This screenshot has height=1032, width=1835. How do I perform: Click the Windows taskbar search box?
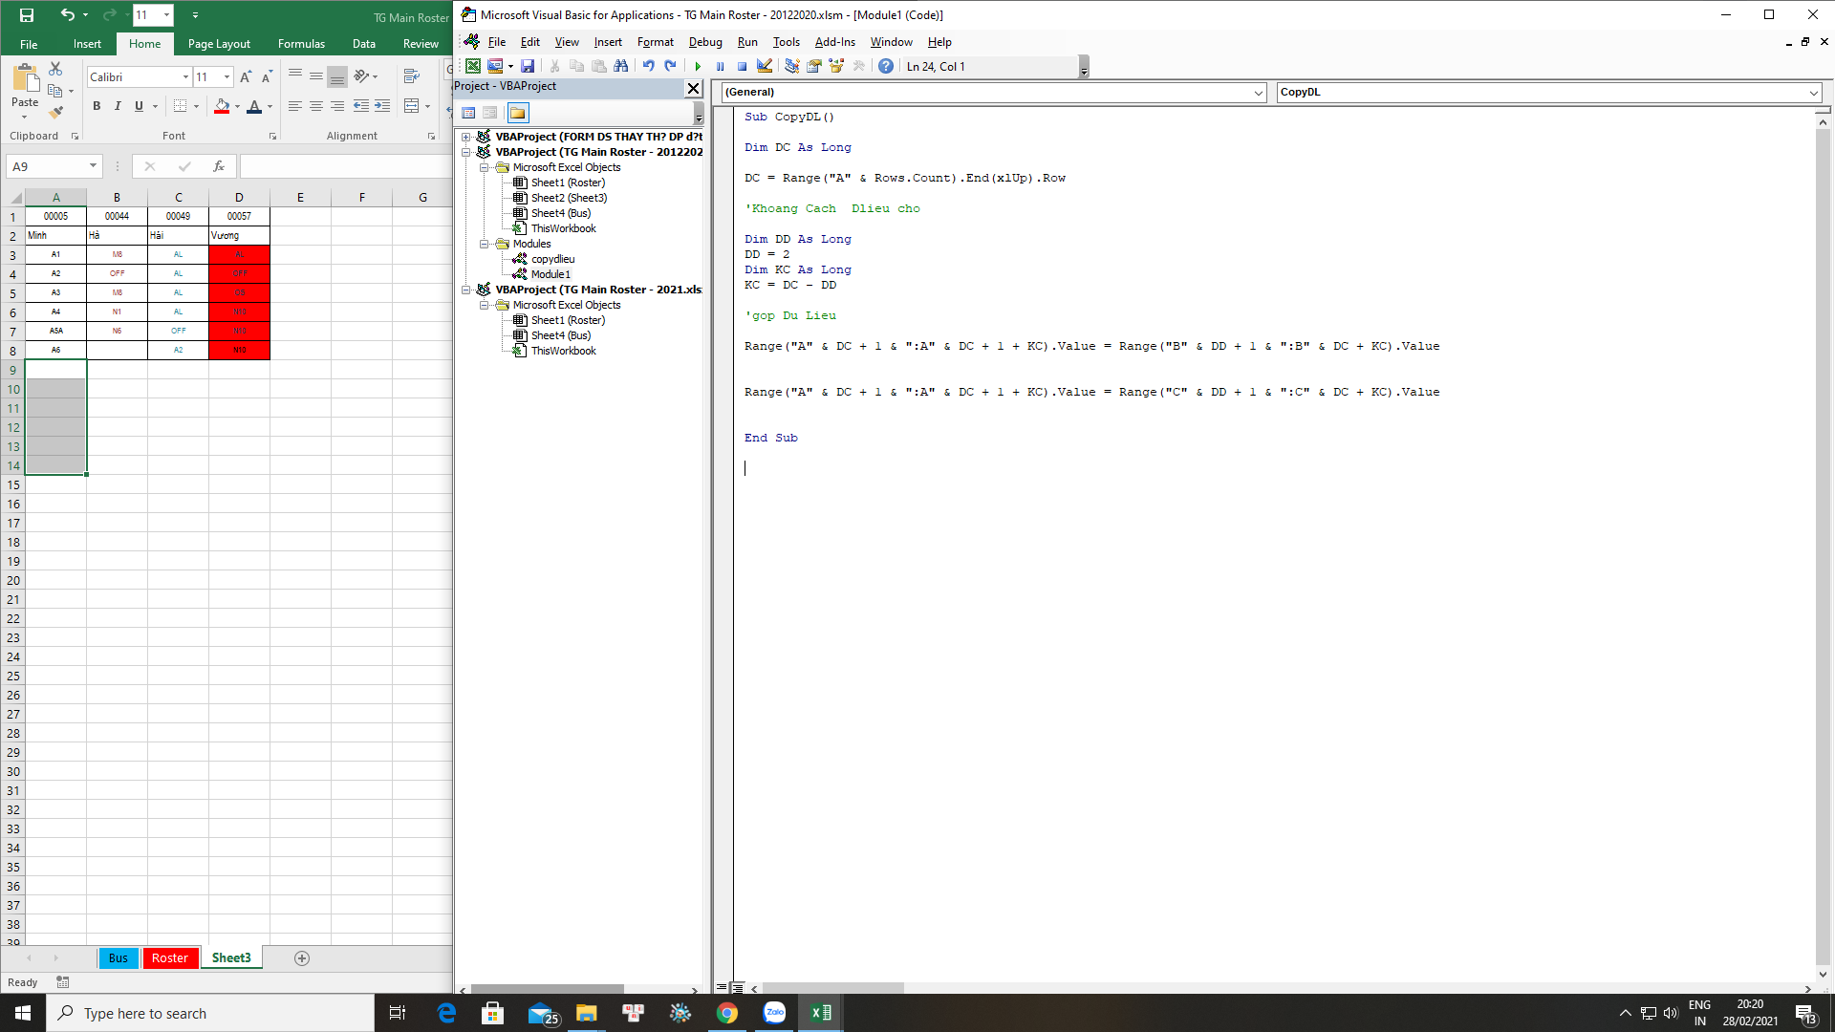pyautogui.click(x=210, y=1013)
